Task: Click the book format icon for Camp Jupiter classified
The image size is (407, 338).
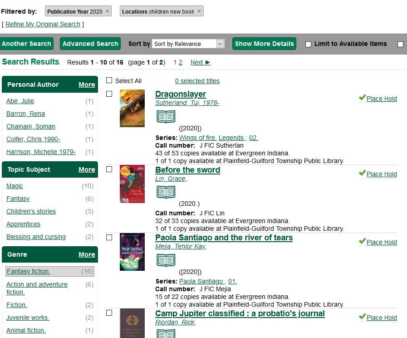Action: click(x=166, y=333)
